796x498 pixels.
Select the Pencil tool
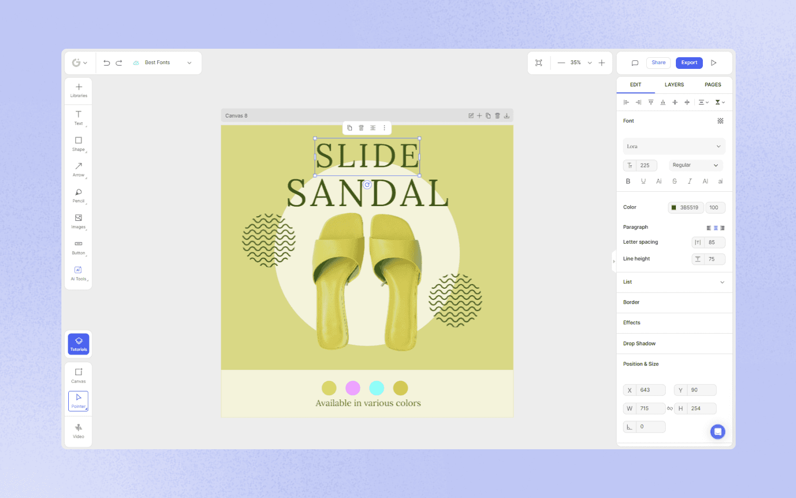coord(78,195)
